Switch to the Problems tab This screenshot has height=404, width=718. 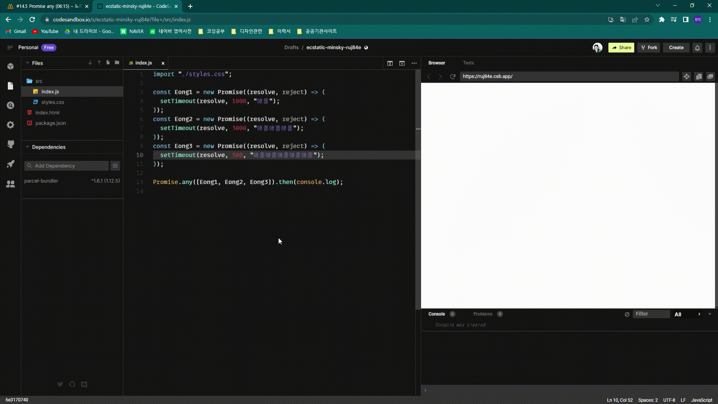click(482, 314)
